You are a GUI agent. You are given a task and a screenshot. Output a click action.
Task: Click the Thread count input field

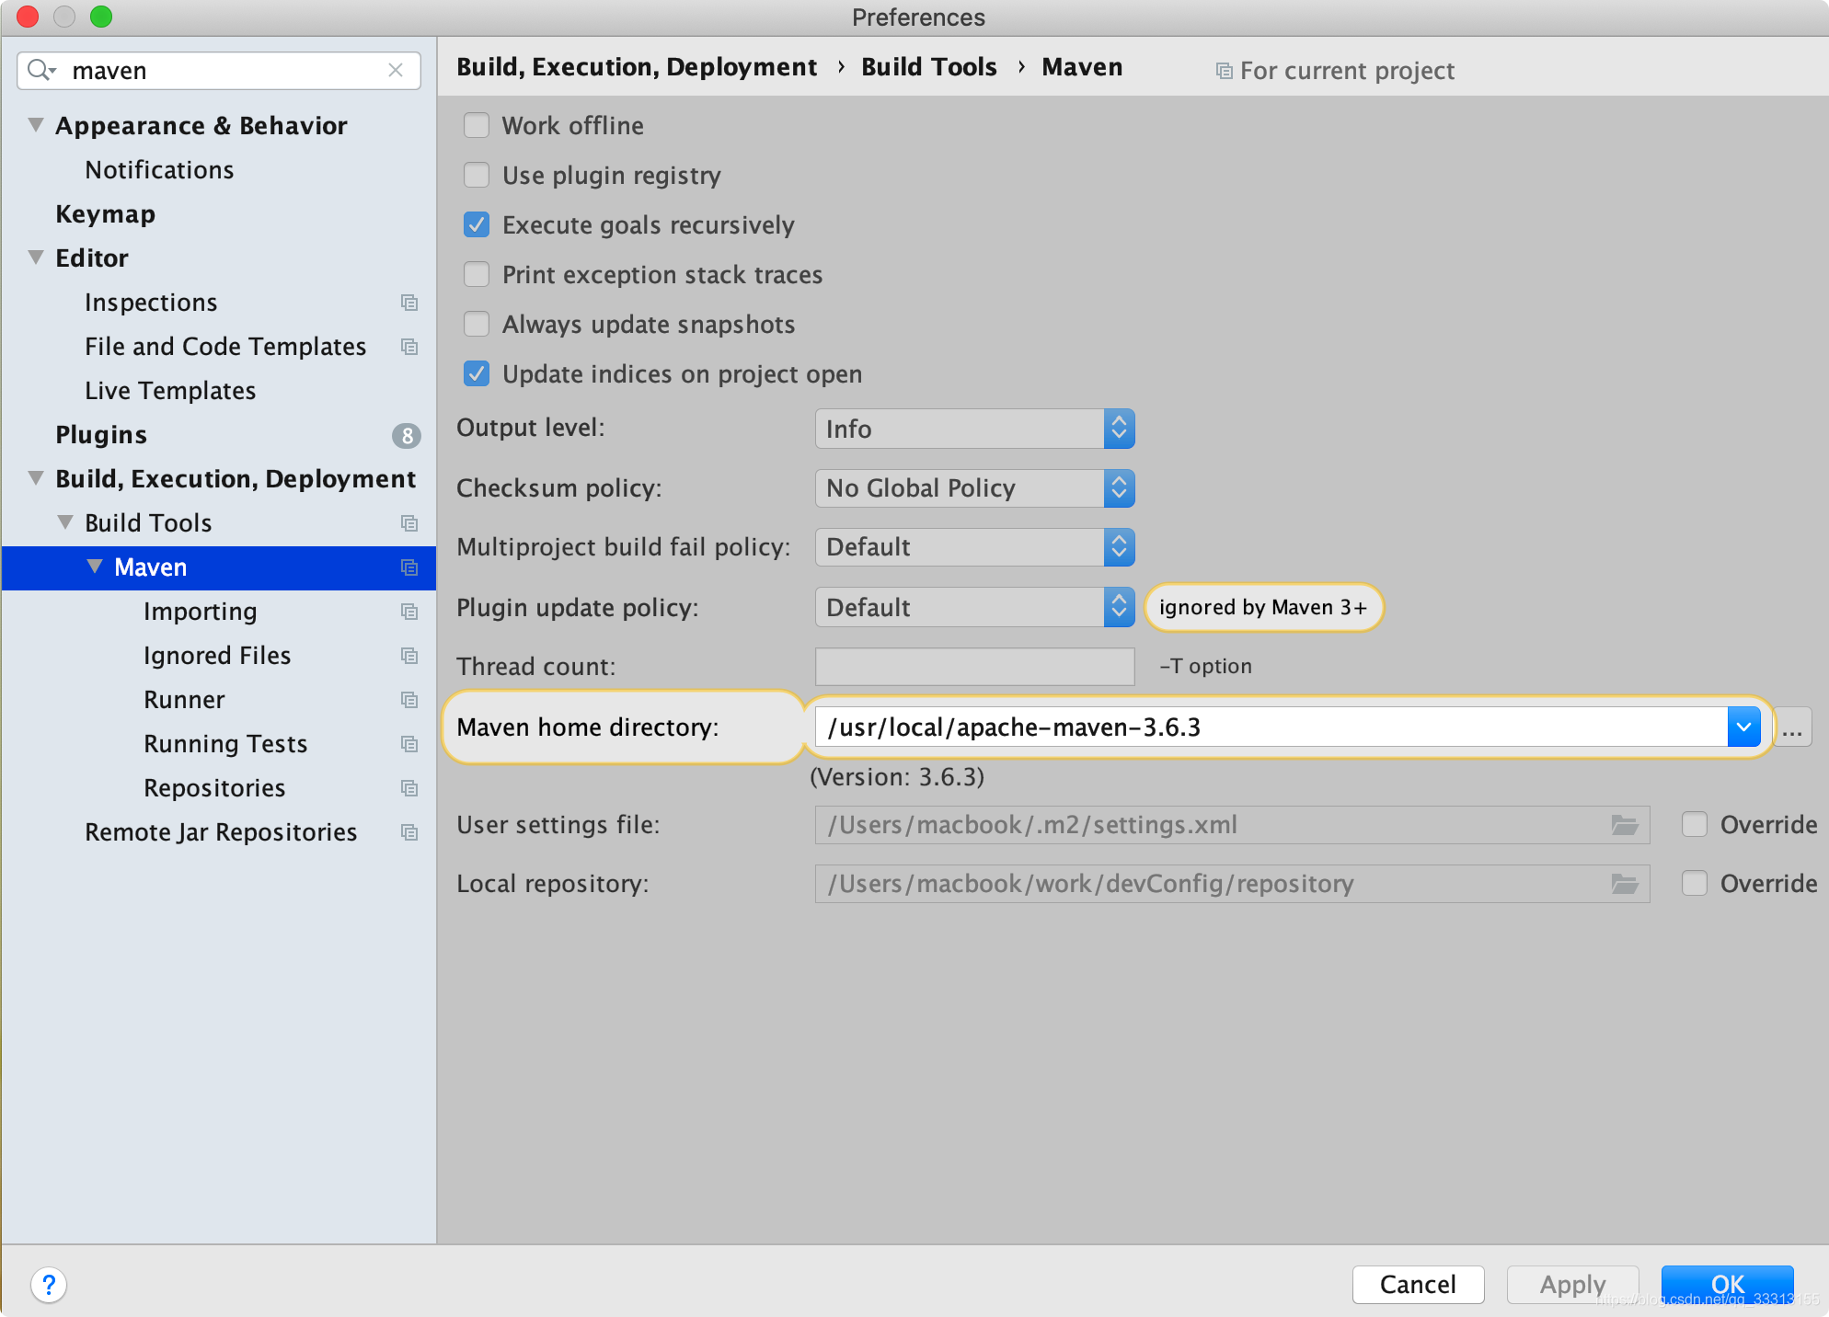[974, 667]
